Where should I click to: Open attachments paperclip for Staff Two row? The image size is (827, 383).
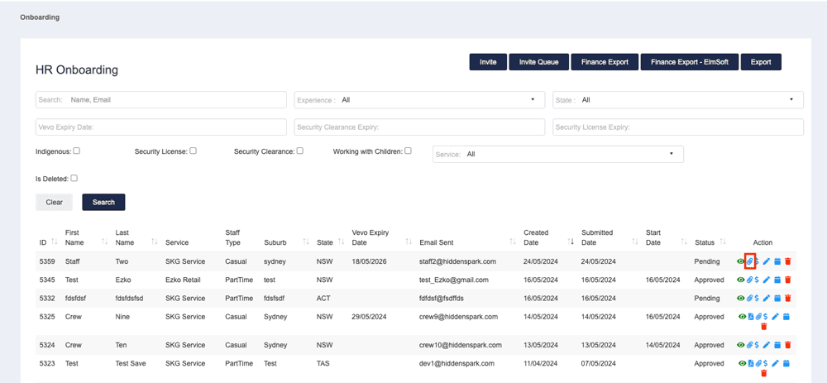point(749,261)
